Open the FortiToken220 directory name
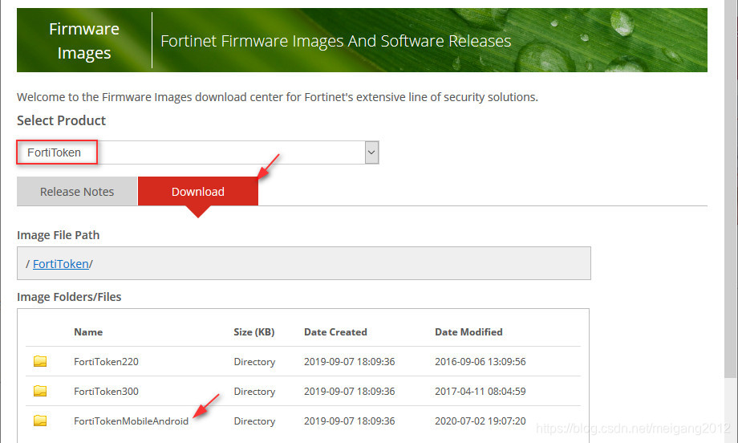This screenshot has width=738, height=443. pyautogui.click(x=107, y=362)
